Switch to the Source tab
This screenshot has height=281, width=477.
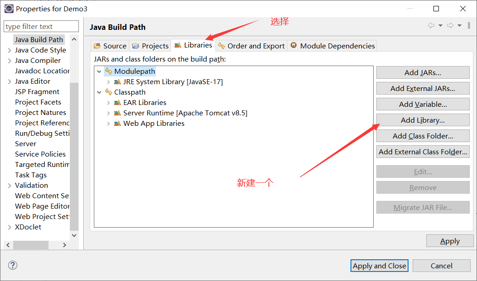pos(110,46)
